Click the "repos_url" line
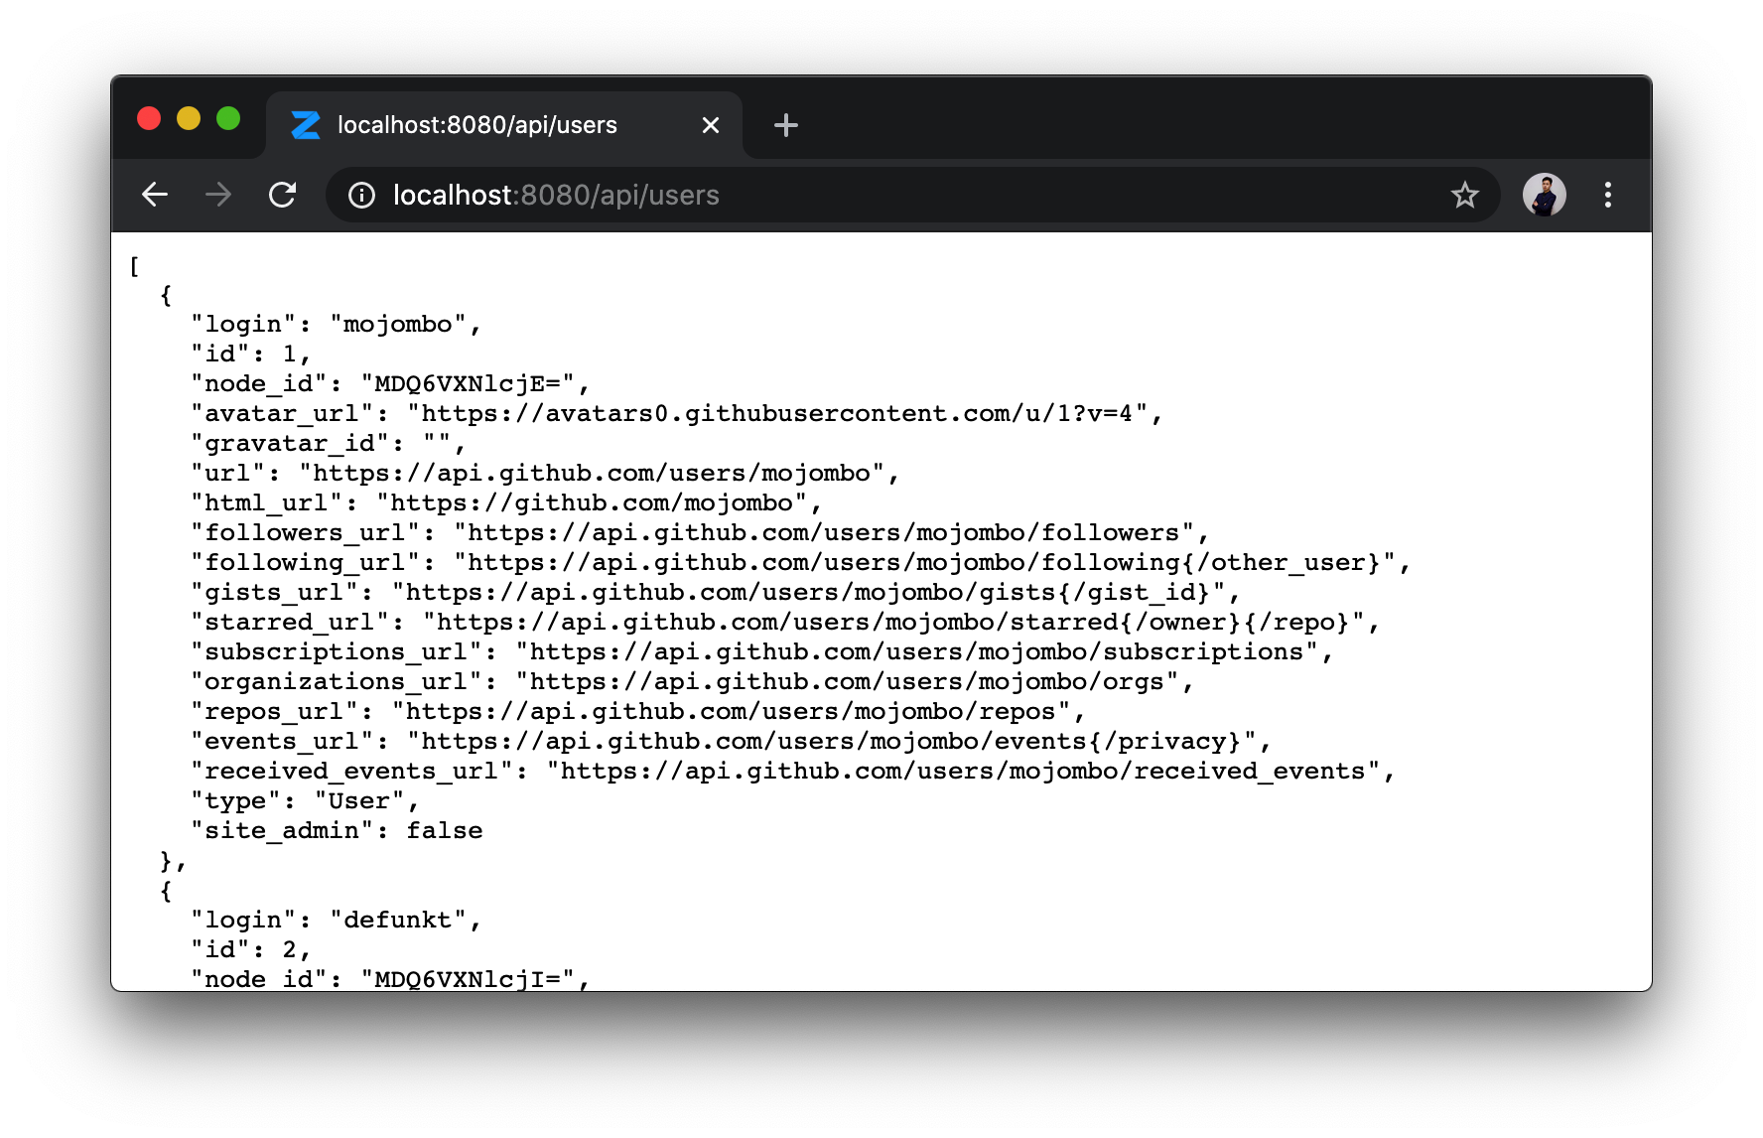This screenshot has width=1763, height=1138. tap(638, 712)
